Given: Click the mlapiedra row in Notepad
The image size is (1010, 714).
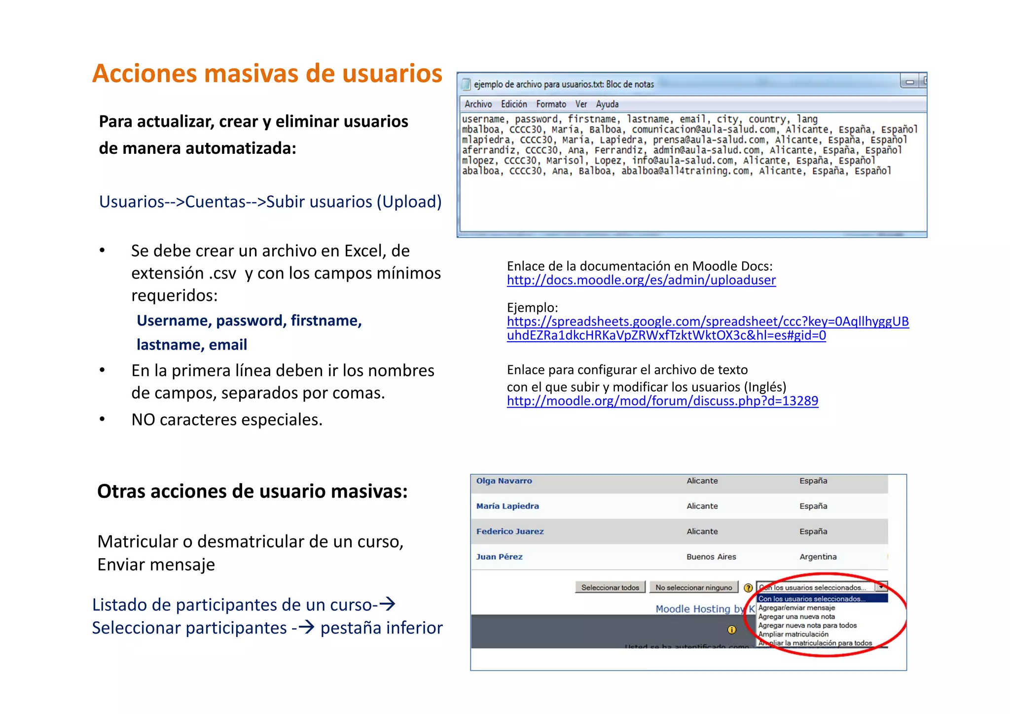Looking at the screenshot, I should pos(684,140).
